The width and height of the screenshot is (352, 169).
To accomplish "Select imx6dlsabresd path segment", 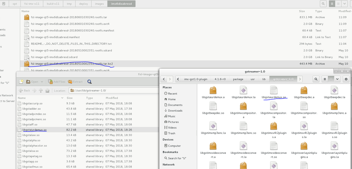I will tap(121, 4).
